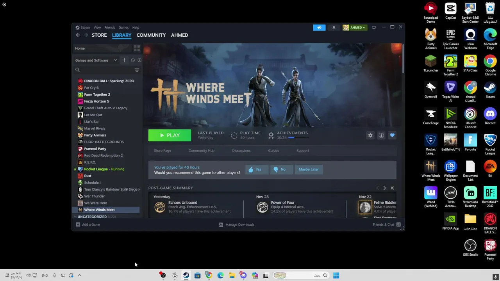Open the Steam announcements megaphone button
500x281 pixels.
(x=319, y=27)
